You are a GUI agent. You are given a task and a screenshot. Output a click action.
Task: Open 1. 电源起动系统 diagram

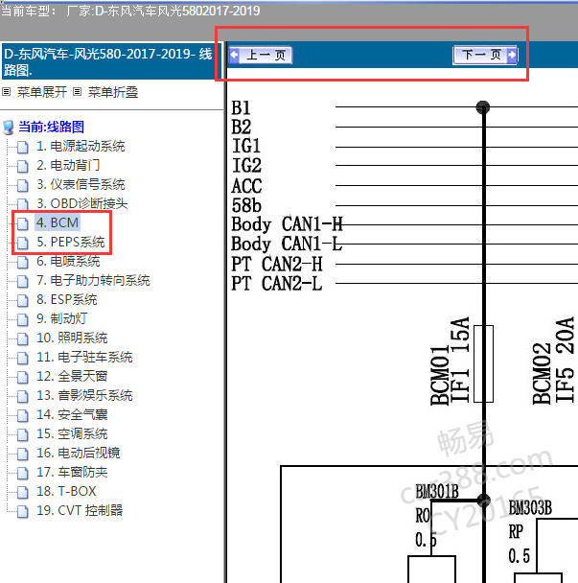(x=81, y=146)
